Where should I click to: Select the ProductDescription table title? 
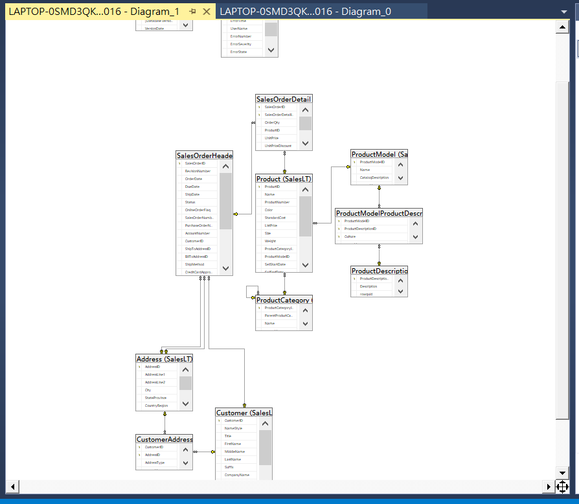tap(380, 271)
